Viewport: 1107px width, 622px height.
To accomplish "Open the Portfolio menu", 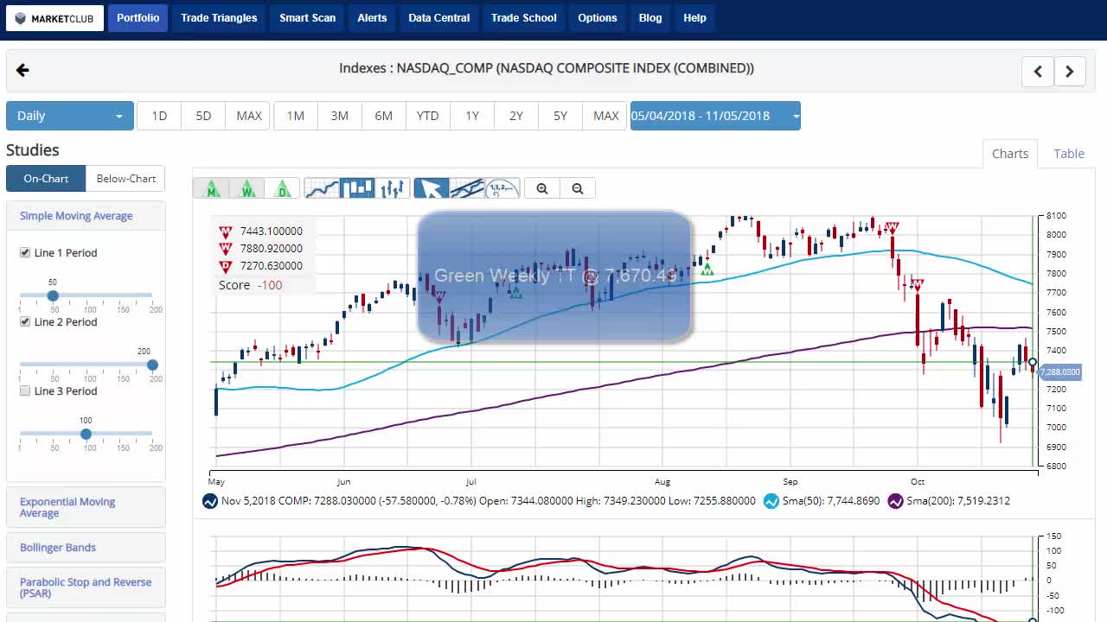I will point(138,18).
